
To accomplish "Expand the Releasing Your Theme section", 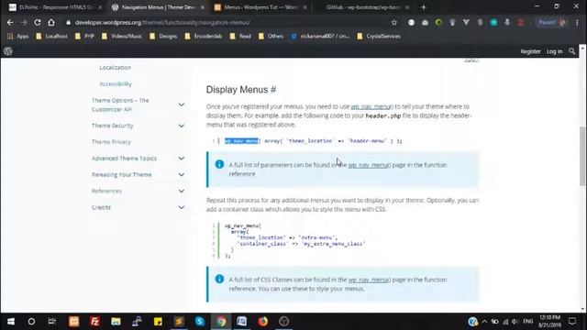I will coord(182,175).
